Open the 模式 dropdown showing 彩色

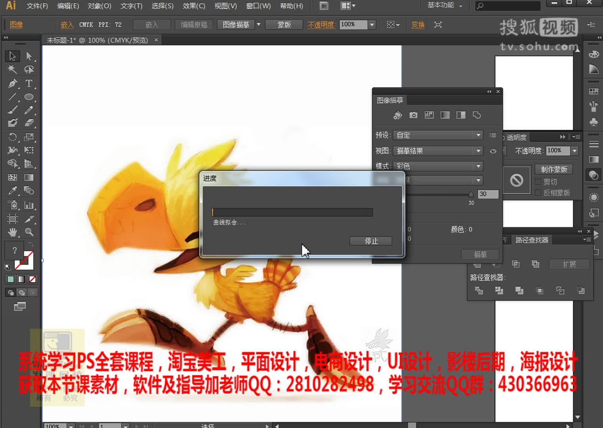438,166
